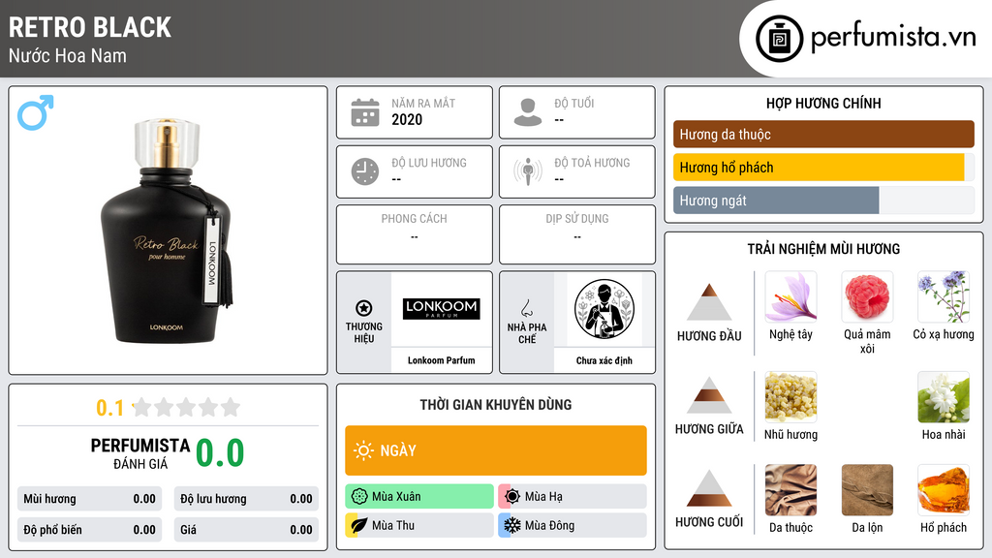992x558 pixels.
Task: Click the Mùa Xuân season label
Action: click(396, 496)
